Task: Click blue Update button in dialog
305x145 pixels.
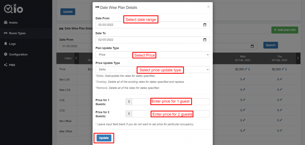Action: [104, 138]
